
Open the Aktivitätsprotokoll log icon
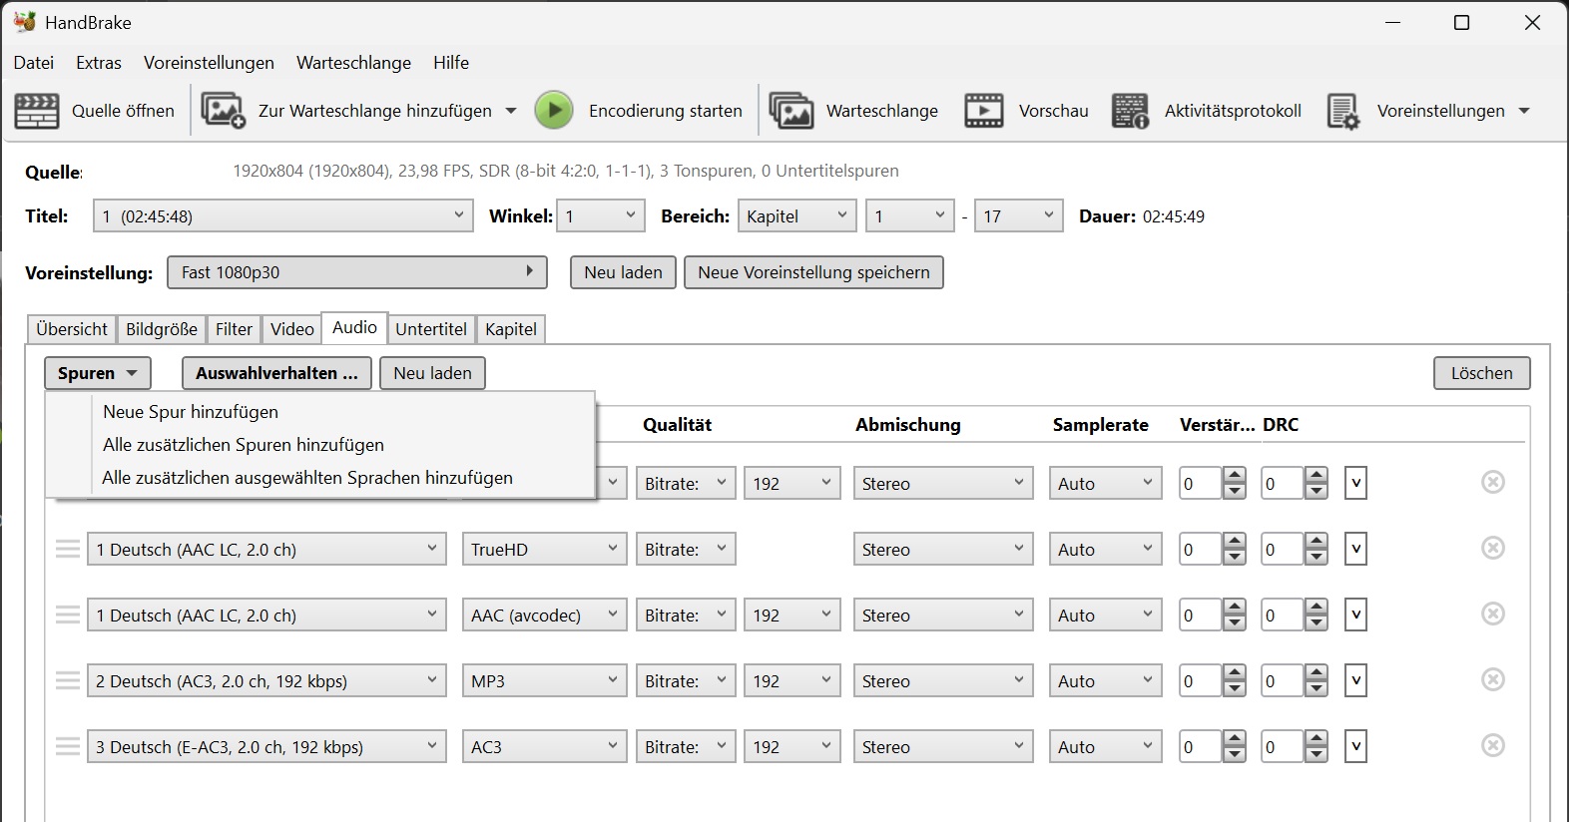[x=1131, y=111]
